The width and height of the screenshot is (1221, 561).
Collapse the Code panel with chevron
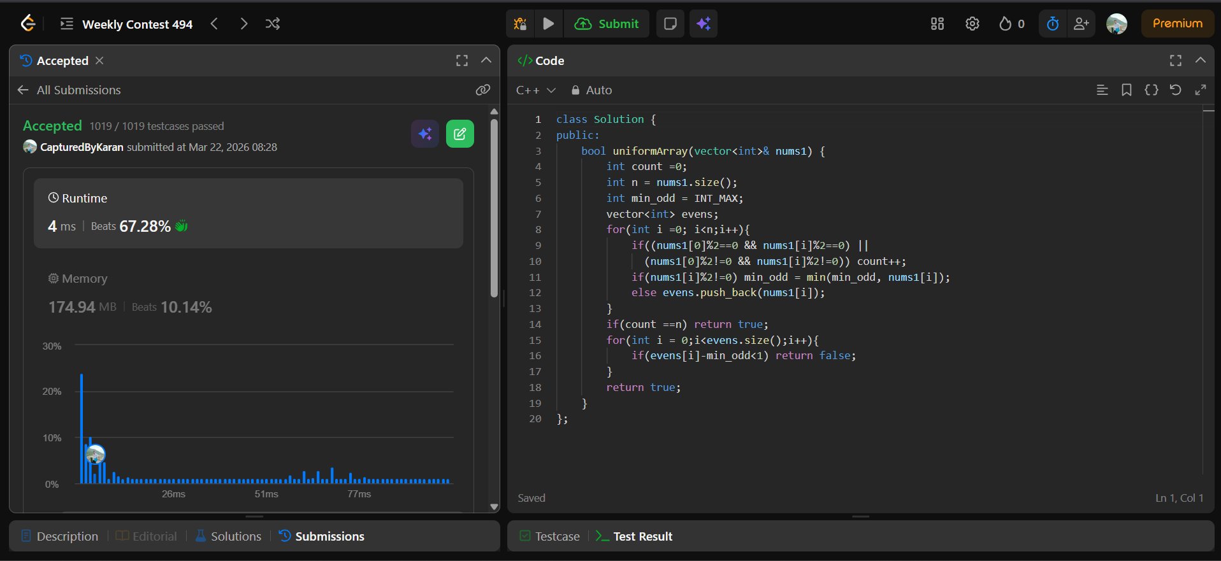(1200, 60)
